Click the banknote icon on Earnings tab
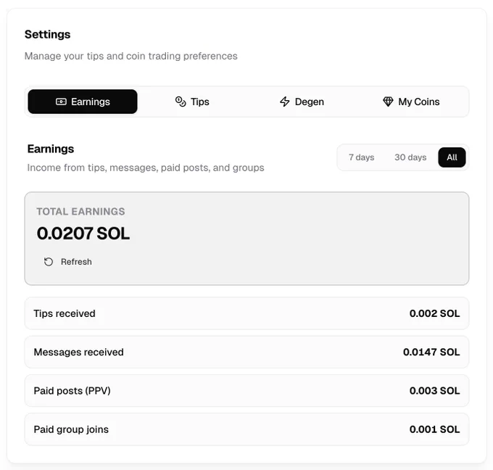493x470 pixels. (61, 102)
